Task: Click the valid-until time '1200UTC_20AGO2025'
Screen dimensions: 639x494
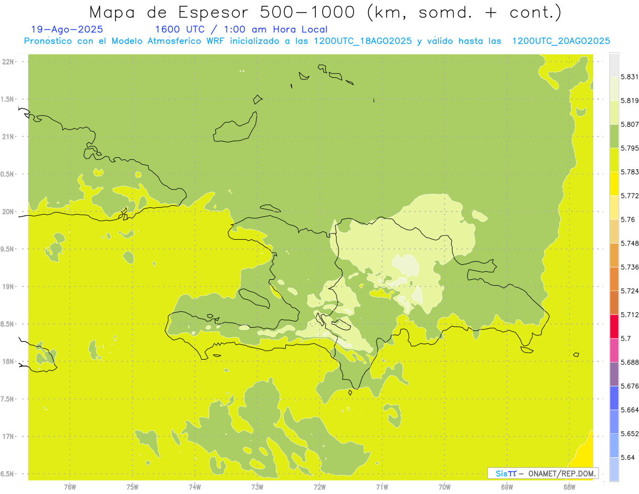Action: (561, 41)
